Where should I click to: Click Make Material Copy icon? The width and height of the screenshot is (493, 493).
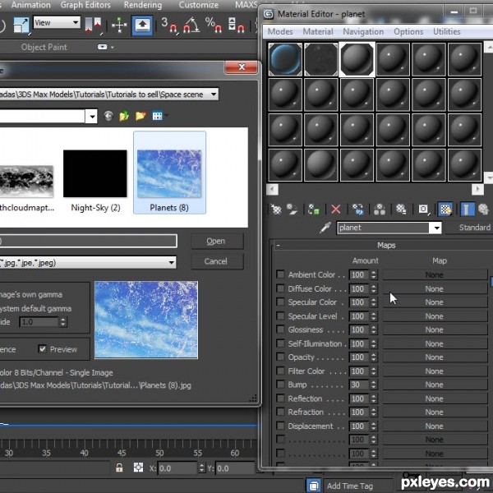coord(357,209)
